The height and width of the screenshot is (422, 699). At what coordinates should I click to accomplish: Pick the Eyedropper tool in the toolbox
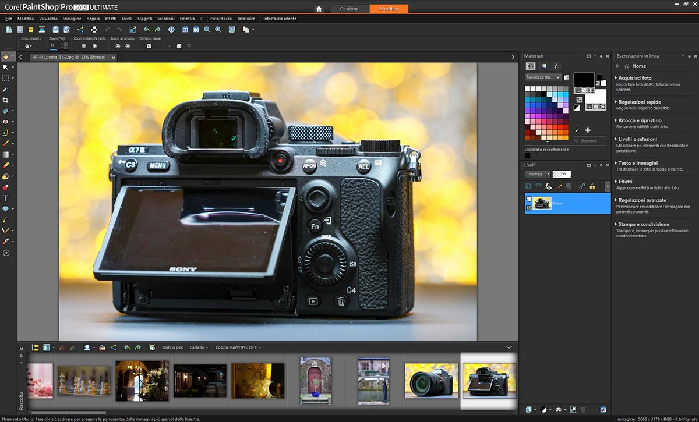5,89
